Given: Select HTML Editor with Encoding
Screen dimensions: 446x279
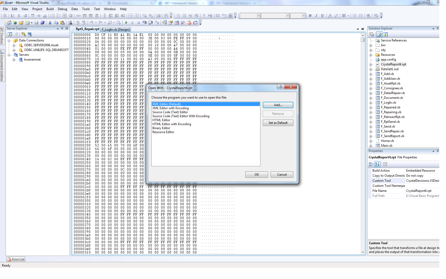Looking at the screenshot, I should [x=172, y=124].
